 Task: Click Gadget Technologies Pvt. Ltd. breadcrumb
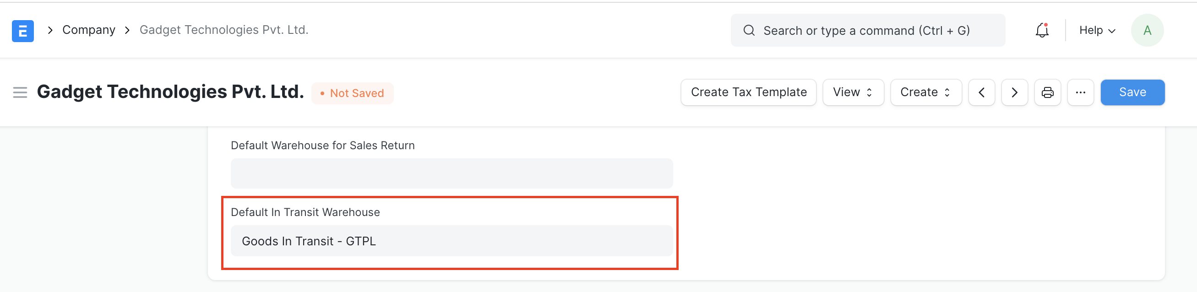tap(224, 30)
